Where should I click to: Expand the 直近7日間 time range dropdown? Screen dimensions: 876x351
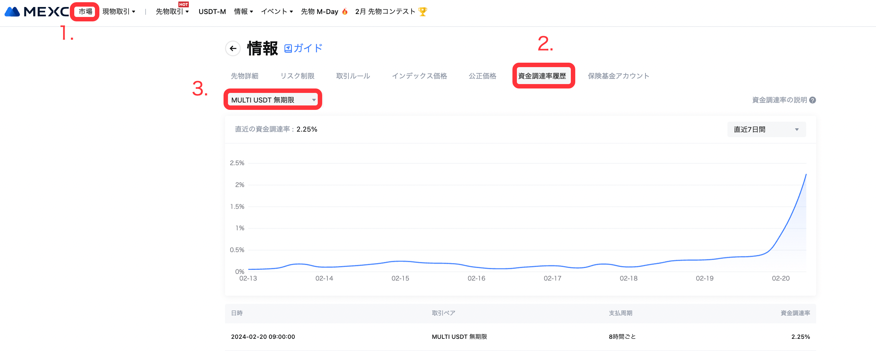pos(766,129)
